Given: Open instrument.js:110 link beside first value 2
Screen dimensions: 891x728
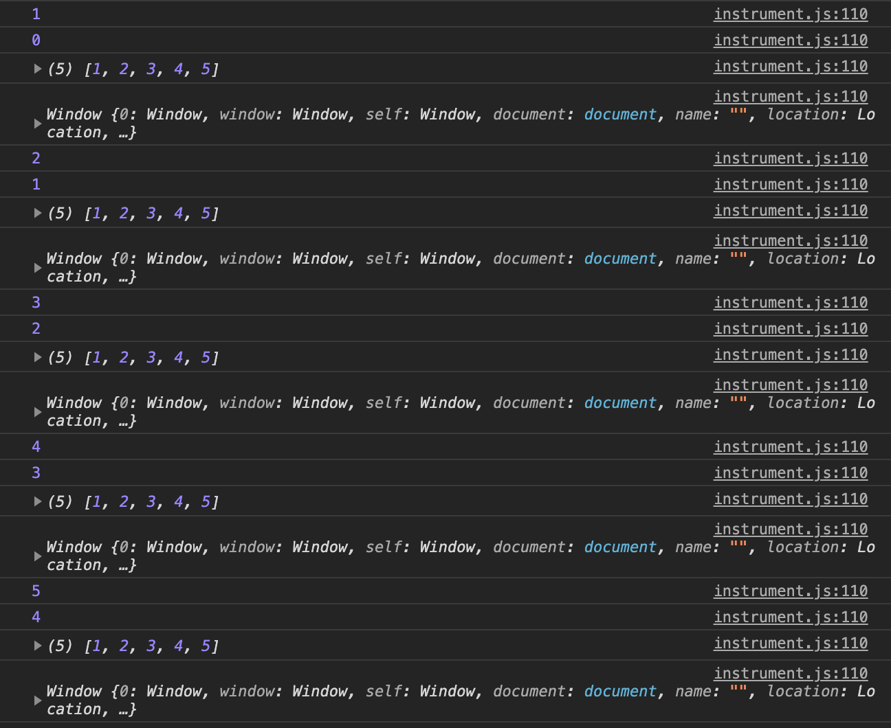Looking at the screenshot, I should 791,158.
